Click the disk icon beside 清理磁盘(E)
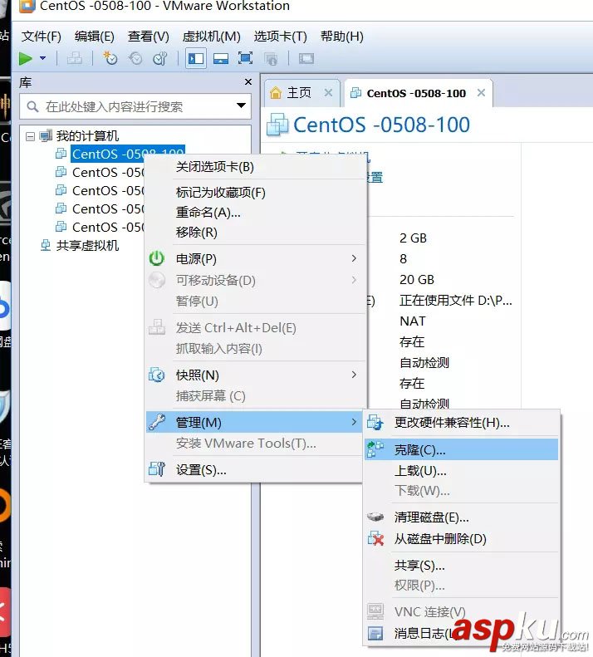593x657 pixels. coord(375,517)
